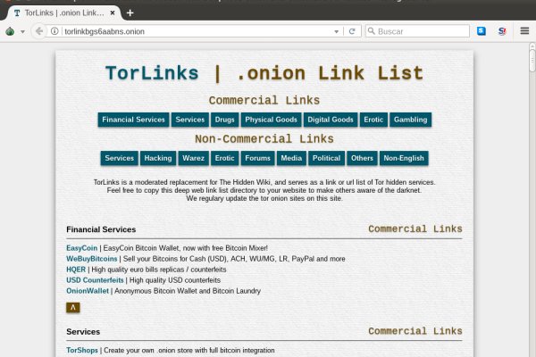The height and width of the screenshot is (357, 536).
Task: Click the back-to-top caret button
Action: click(x=72, y=307)
